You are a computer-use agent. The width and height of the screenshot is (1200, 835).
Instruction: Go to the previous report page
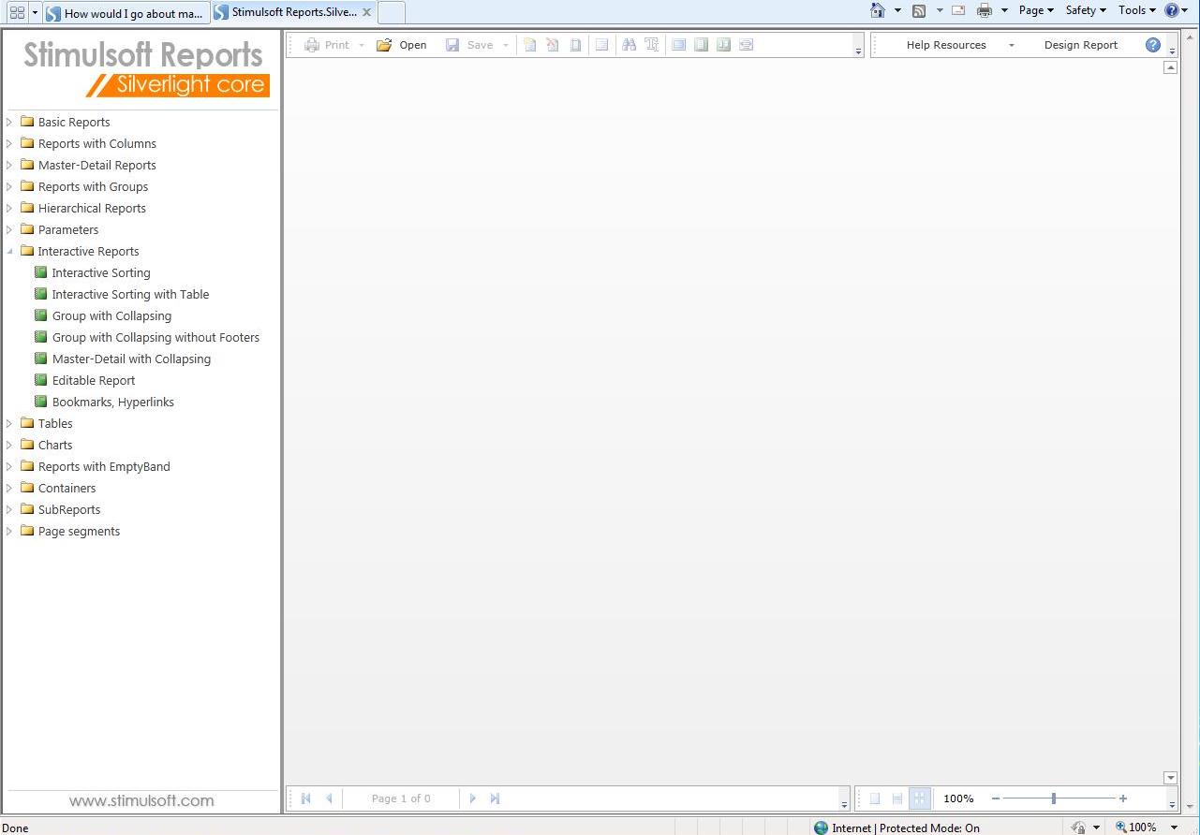329,798
